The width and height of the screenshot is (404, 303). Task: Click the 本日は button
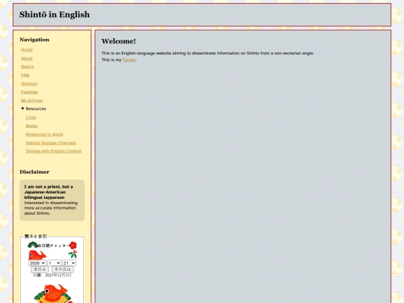(40, 269)
